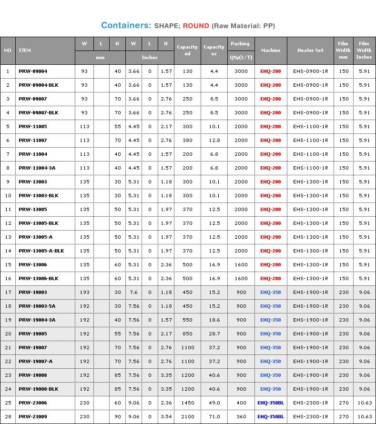
Task: Click the NO column header
Action: [x=8, y=50]
